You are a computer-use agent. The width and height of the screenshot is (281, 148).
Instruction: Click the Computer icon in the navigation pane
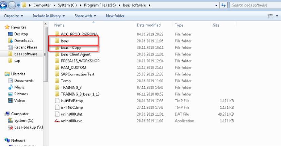pyautogui.click(x=7, y=114)
